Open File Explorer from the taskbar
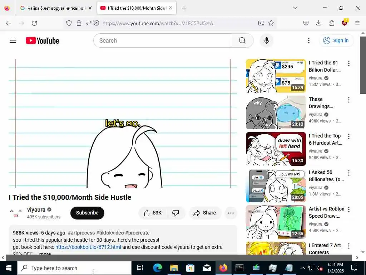 [x=174, y=268]
